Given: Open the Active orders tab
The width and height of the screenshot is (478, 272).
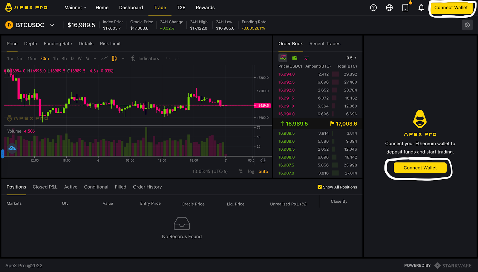Looking at the screenshot, I should (71, 187).
